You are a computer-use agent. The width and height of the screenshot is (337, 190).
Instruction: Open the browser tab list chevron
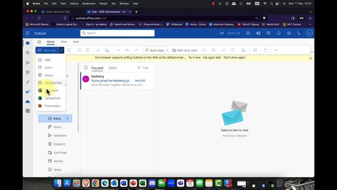pos(310,12)
